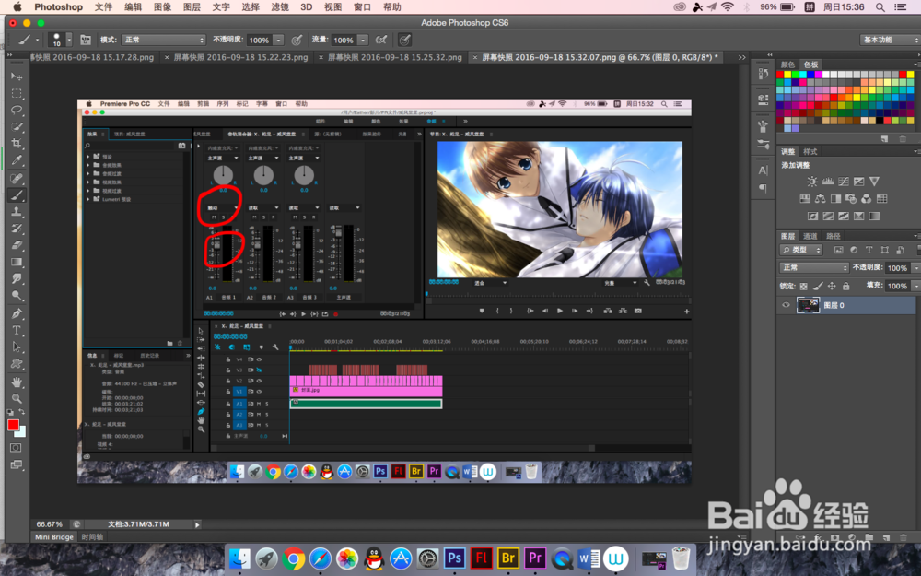Viewport: 921px width, 576px height.
Task: Open the History panel icon
Action: pos(763,74)
